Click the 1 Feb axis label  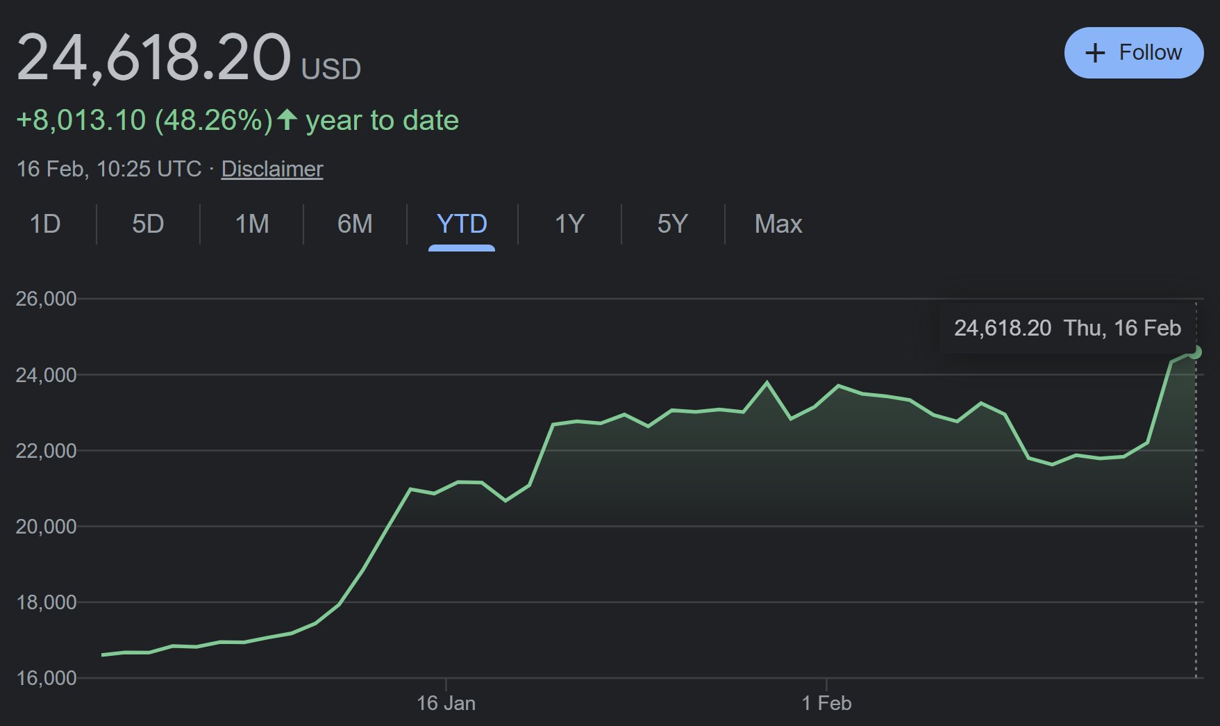point(826,703)
